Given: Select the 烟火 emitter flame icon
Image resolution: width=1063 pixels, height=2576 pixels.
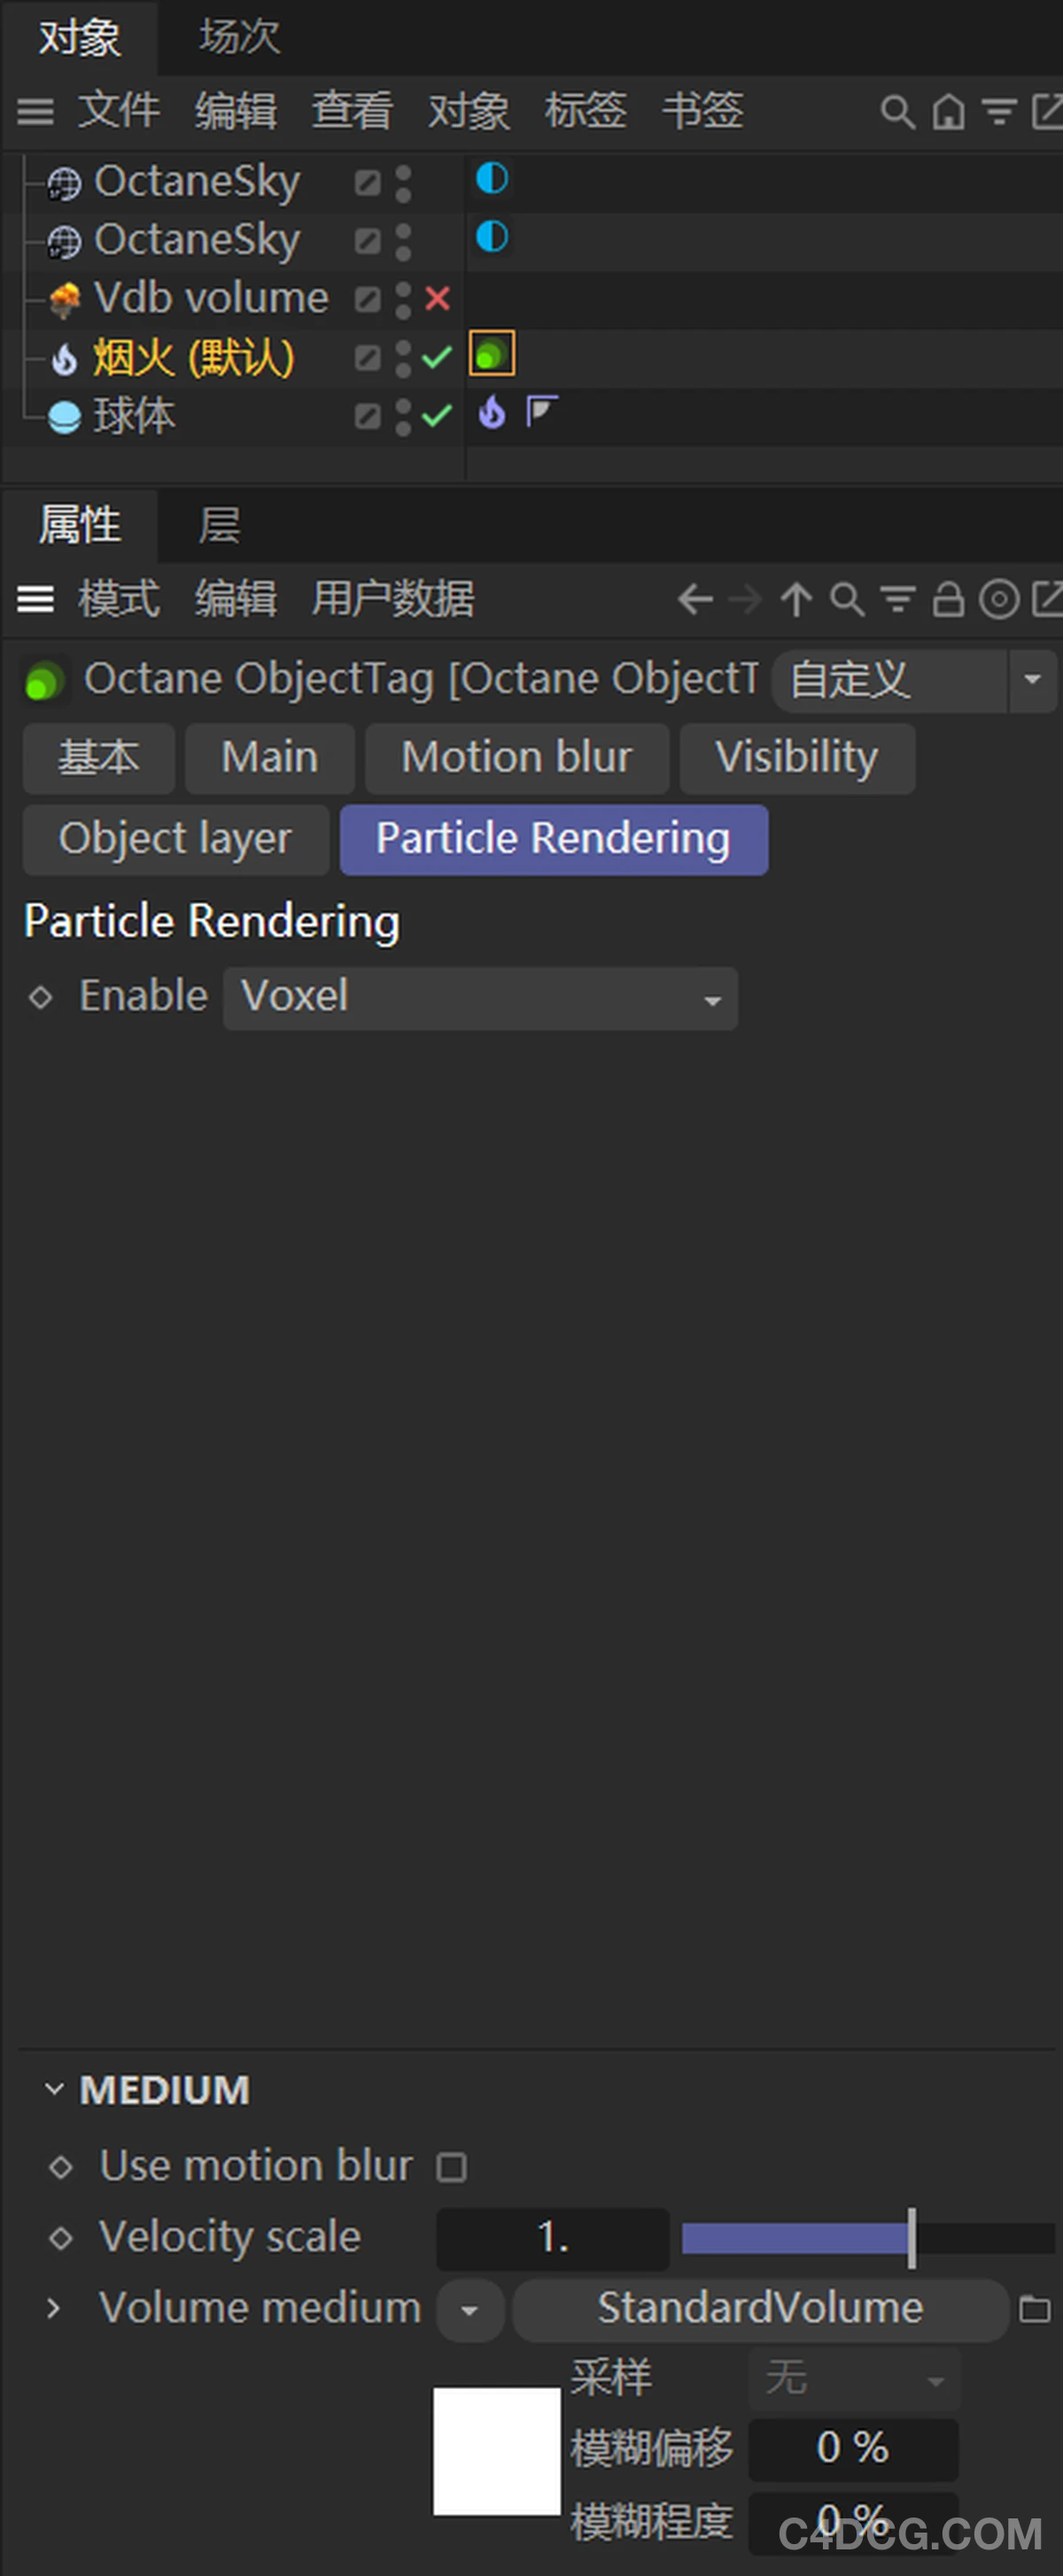Looking at the screenshot, I should (x=62, y=358).
